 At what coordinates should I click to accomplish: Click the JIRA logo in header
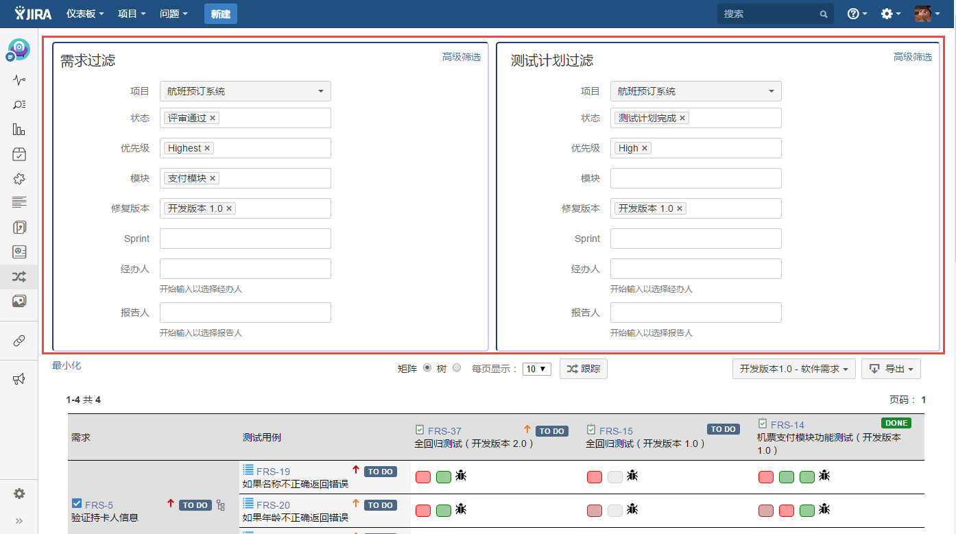click(33, 13)
